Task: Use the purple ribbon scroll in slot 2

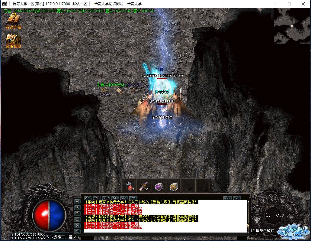Action: [144, 186]
